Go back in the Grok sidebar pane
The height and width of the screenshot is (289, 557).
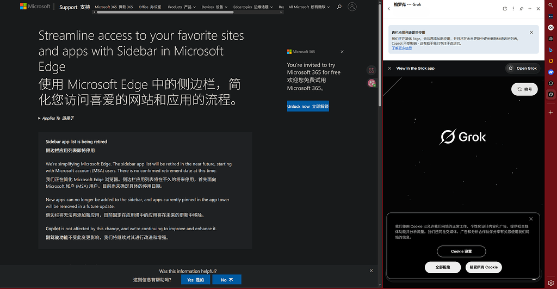coord(389,9)
